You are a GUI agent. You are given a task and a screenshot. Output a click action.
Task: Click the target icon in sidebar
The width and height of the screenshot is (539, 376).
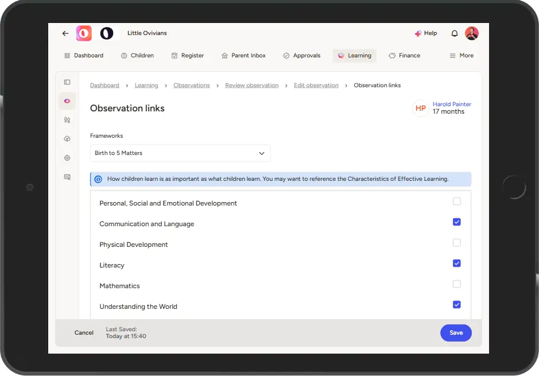pyautogui.click(x=67, y=158)
